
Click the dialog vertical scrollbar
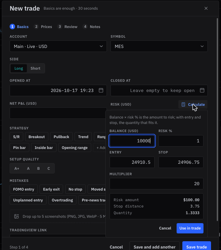point(217,120)
